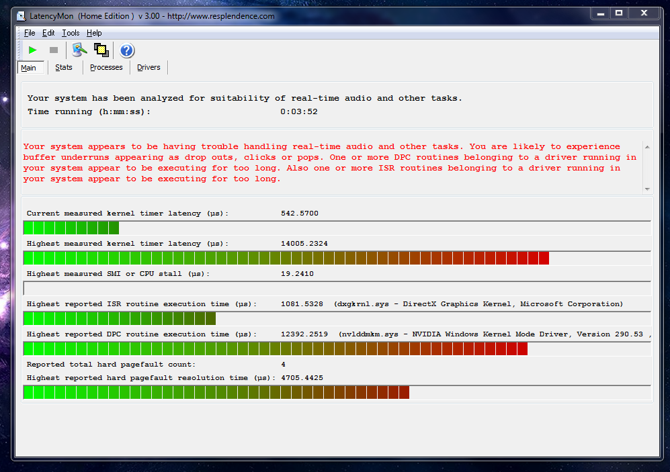Click the 'Highest measured kernel timer latency' label
The height and width of the screenshot is (472, 670).
pyautogui.click(x=127, y=244)
